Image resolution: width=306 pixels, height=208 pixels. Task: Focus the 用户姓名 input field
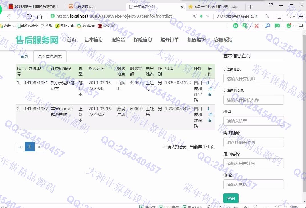pyautogui.click(x=253, y=163)
